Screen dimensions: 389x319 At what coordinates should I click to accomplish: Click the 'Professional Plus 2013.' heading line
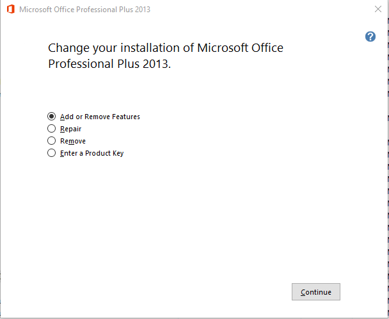109,65
